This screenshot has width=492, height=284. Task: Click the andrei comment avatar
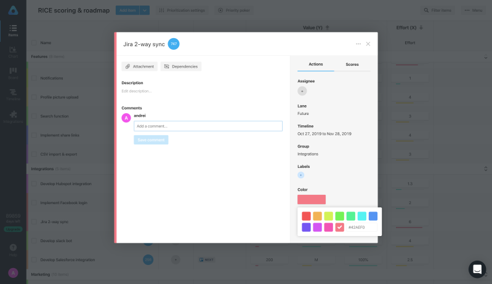(126, 118)
